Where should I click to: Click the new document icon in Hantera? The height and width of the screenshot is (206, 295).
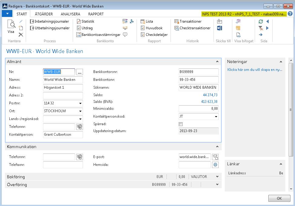click(21, 28)
